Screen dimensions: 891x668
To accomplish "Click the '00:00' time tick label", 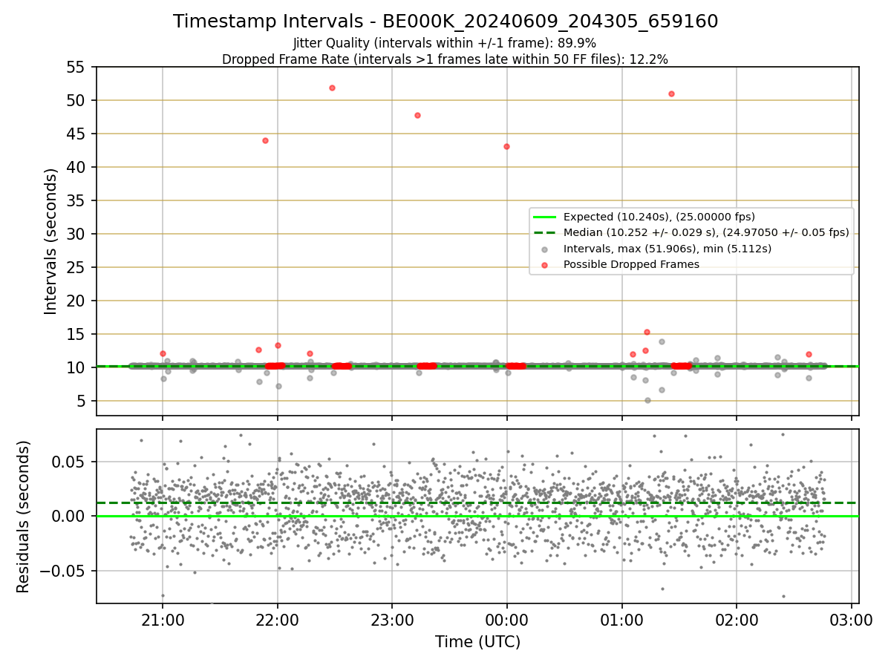I will (507, 620).
